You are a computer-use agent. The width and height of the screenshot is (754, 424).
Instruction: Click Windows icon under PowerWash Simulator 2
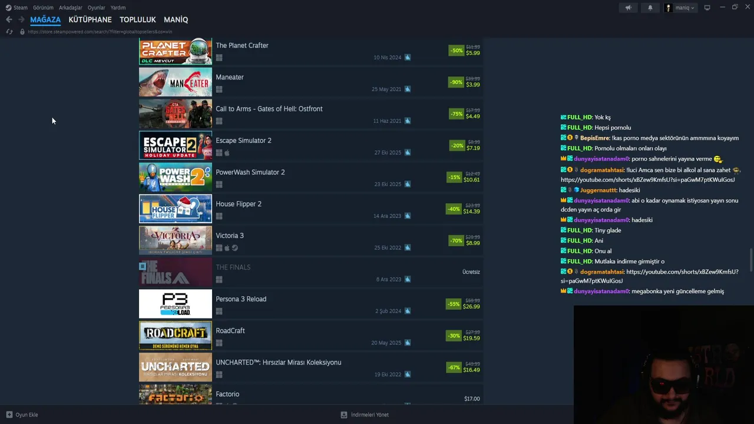point(219,184)
